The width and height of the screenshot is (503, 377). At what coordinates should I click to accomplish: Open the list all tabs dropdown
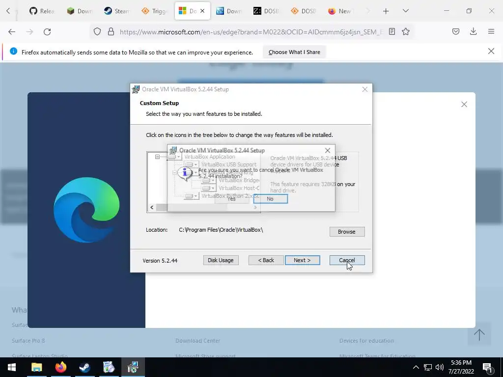click(406, 11)
